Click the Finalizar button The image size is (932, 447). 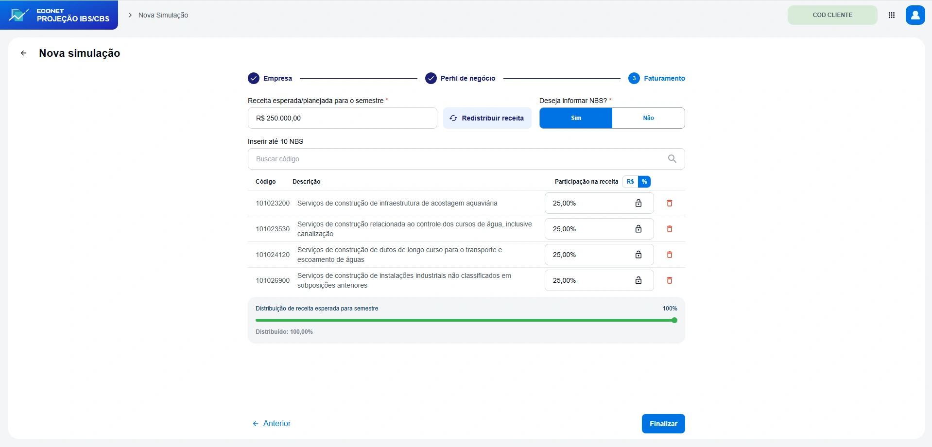pyautogui.click(x=663, y=424)
